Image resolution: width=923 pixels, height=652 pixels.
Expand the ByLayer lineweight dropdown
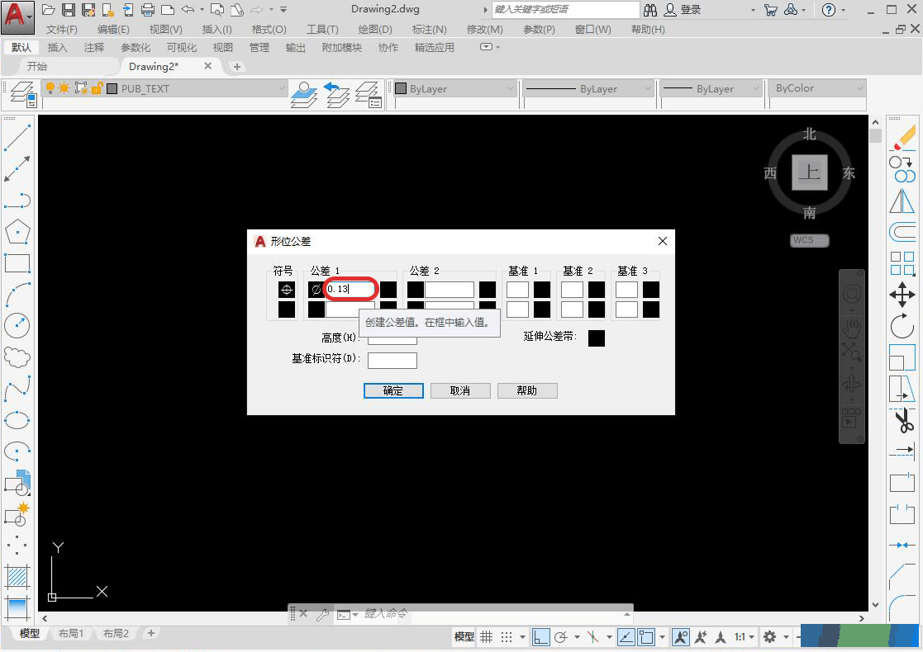point(756,88)
